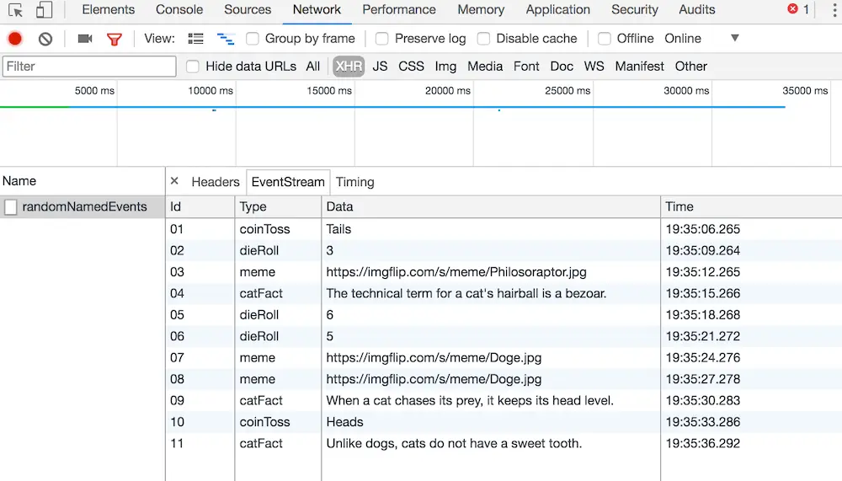The width and height of the screenshot is (842, 481).
Task: Select the bezoar catFact event row
Action: coord(504,293)
